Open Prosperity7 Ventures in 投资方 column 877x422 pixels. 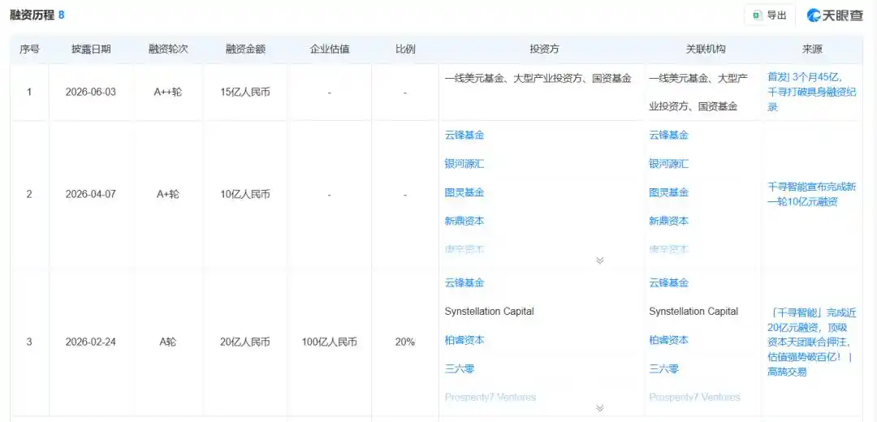click(x=490, y=398)
